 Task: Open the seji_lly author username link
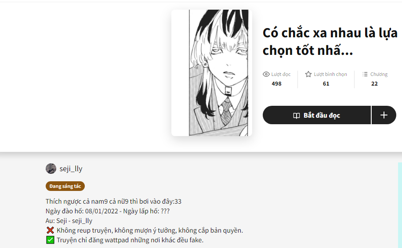click(x=71, y=169)
